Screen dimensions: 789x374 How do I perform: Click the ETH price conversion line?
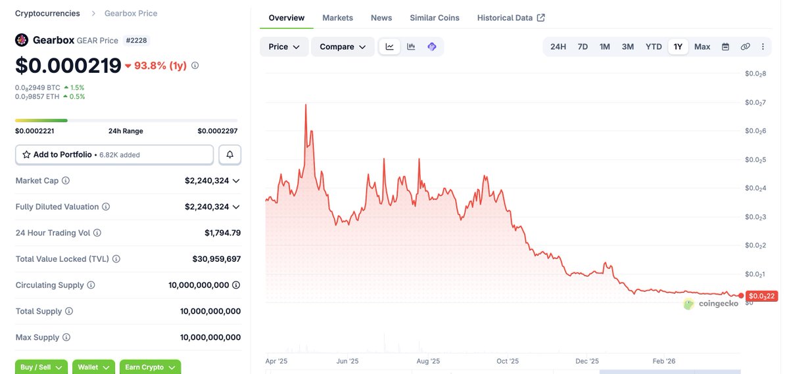[50, 96]
